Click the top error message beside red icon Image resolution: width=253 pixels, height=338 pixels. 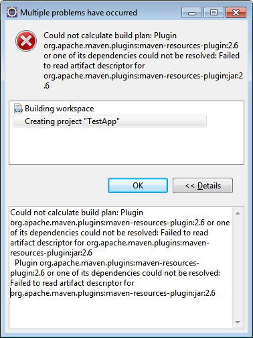(x=143, y=60)
